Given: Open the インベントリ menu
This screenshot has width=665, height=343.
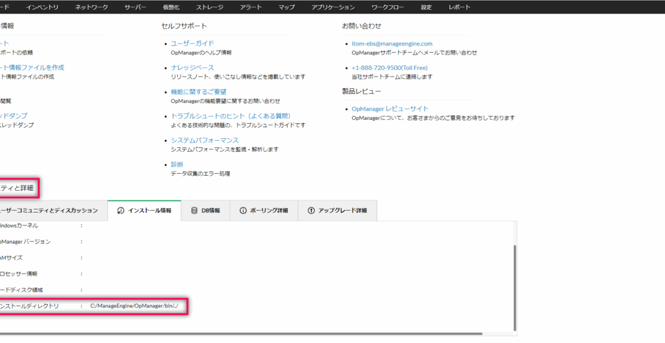Looking at the screenshot, I should point(42,7).
